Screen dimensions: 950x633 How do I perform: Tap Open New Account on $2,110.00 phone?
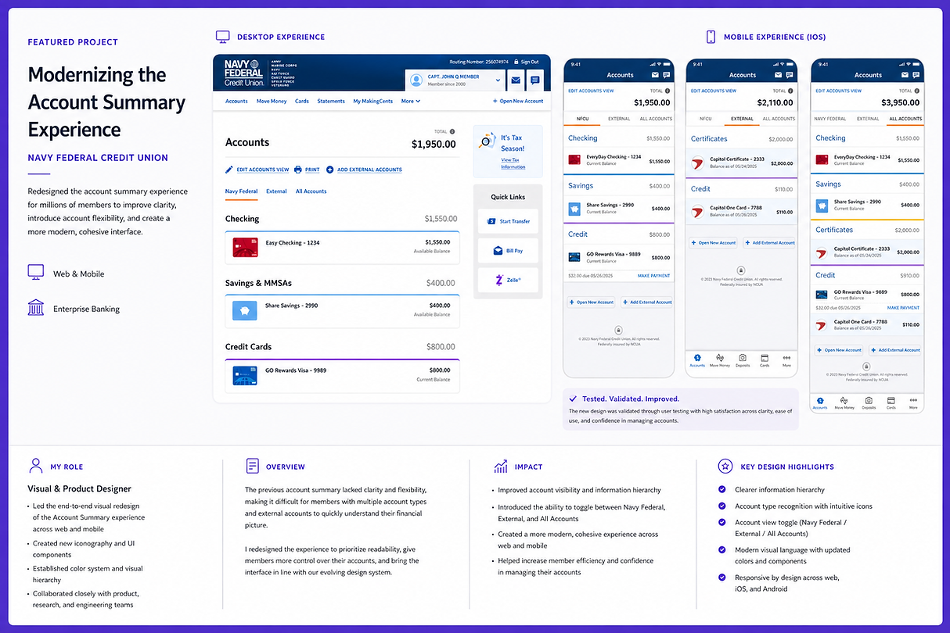coord(713,243)
